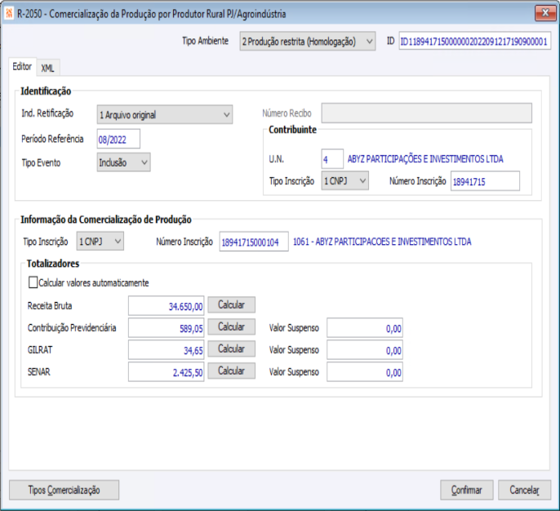Click ABYZ PARTICIPAÇÕES E INVESTIMENTOS LTDA contribuinte name

click(425, 159)
